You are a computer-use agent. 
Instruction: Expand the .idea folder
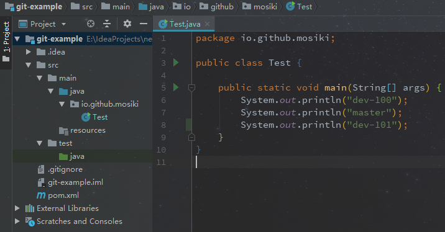29,52
